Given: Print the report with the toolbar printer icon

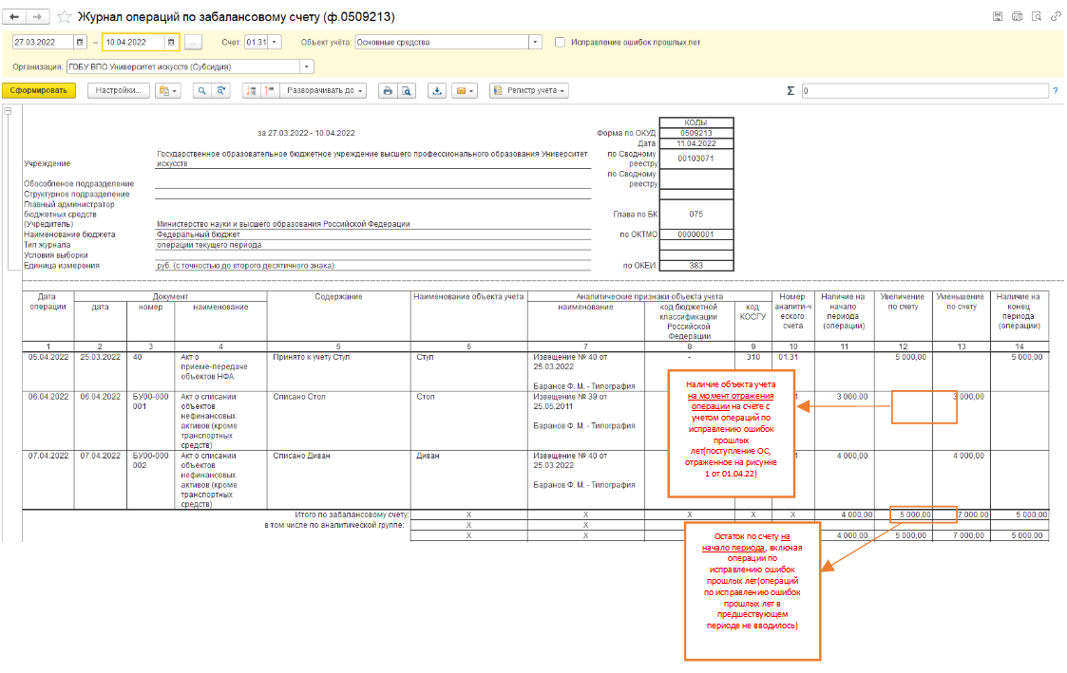Looking at the screenshot, I should pyautogui.click(x=388, y=90).
